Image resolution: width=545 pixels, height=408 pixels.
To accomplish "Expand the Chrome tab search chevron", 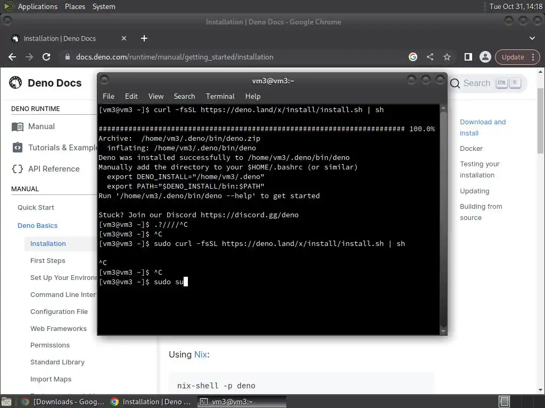I will click(x=532, y=38).
